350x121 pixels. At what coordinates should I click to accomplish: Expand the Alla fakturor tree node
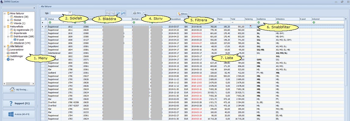(5, 46)
